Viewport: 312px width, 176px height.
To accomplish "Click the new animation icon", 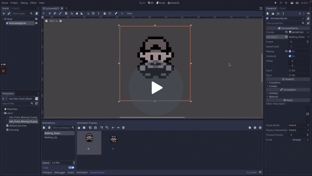I will pyautogui.click(x=44, y=128).
